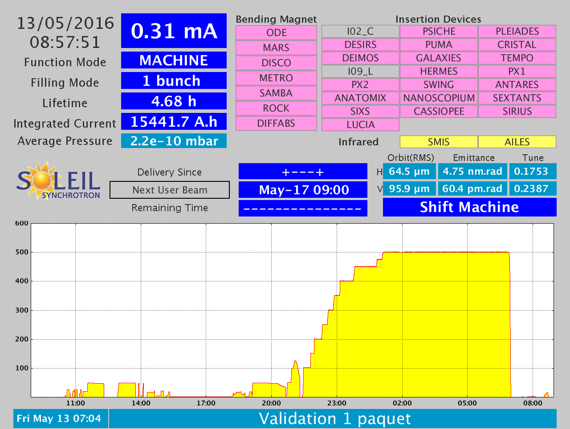Click the beam current value 0.31 mA

pos(174,31)
